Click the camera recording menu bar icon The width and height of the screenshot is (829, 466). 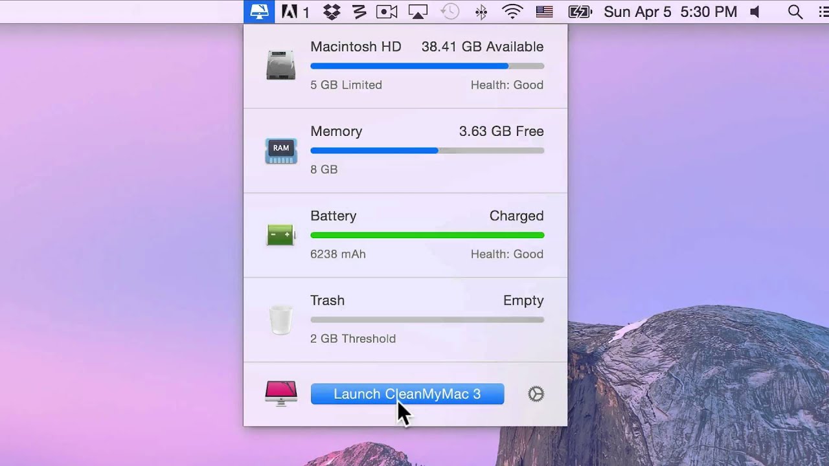coord(387,12)
